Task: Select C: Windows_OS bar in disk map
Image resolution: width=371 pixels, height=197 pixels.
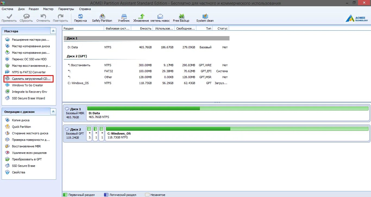Action: pyautogui.click(x=237, y=133)
